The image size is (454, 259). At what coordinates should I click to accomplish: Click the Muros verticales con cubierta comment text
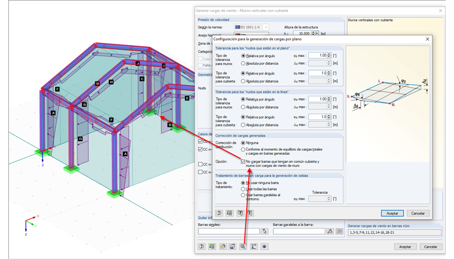(370, 20)
